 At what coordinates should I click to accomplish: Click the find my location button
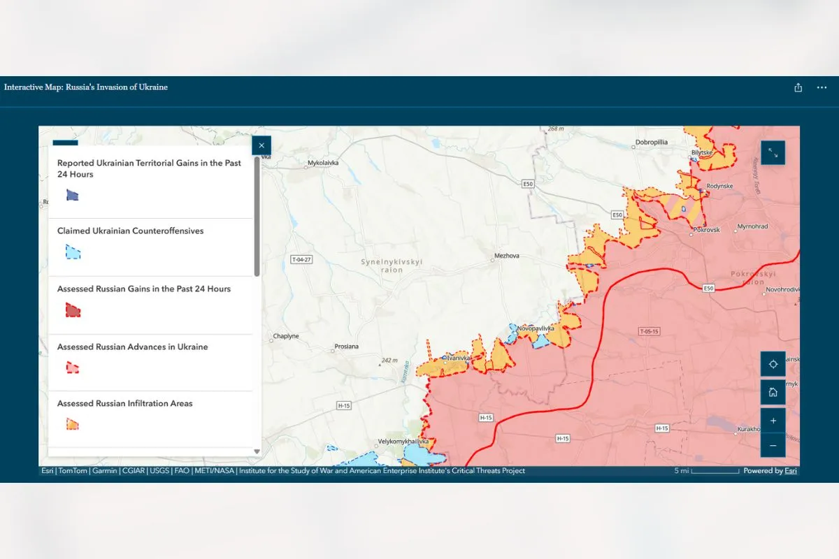point(773,364)
